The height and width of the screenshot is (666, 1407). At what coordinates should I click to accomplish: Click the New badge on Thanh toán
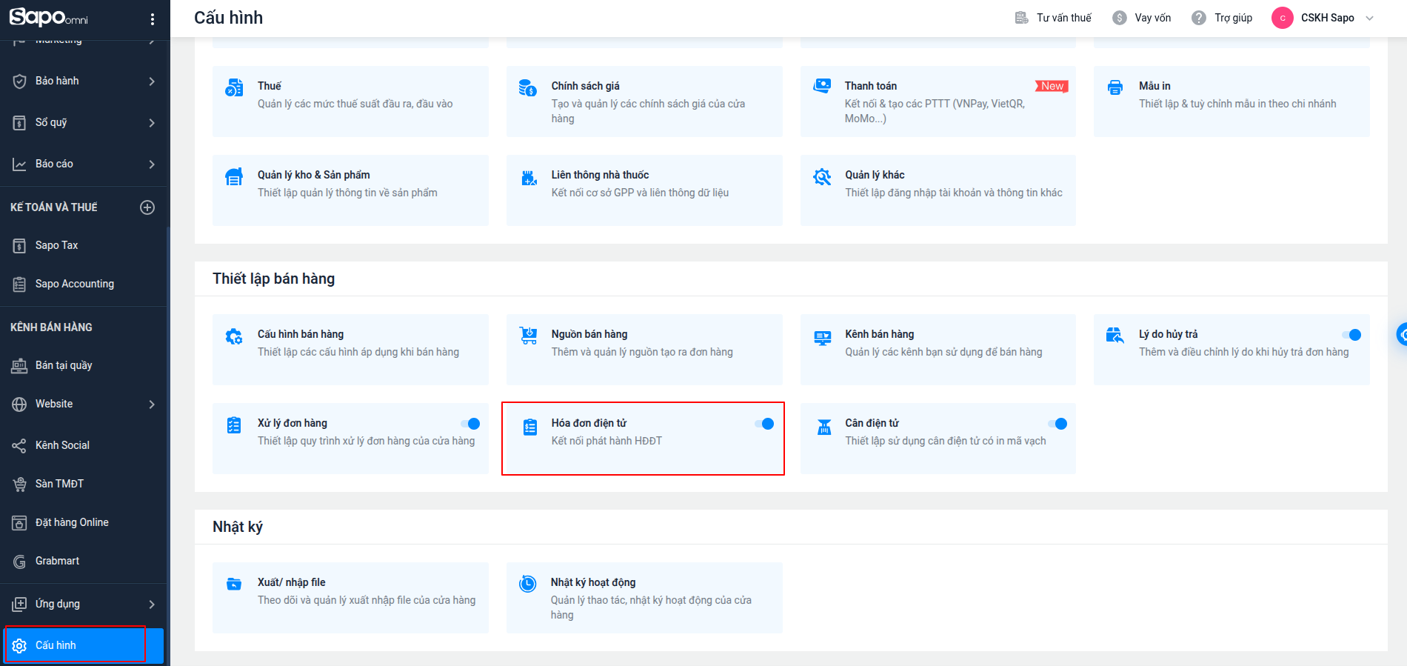1052,86
